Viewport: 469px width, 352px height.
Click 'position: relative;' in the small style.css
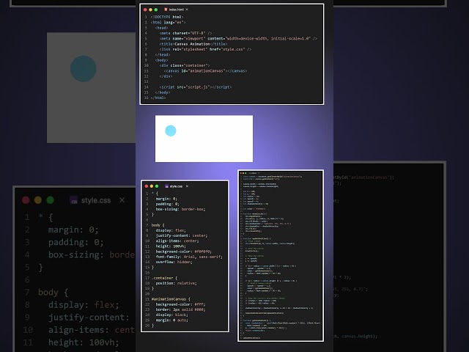(x=176, y=283)
